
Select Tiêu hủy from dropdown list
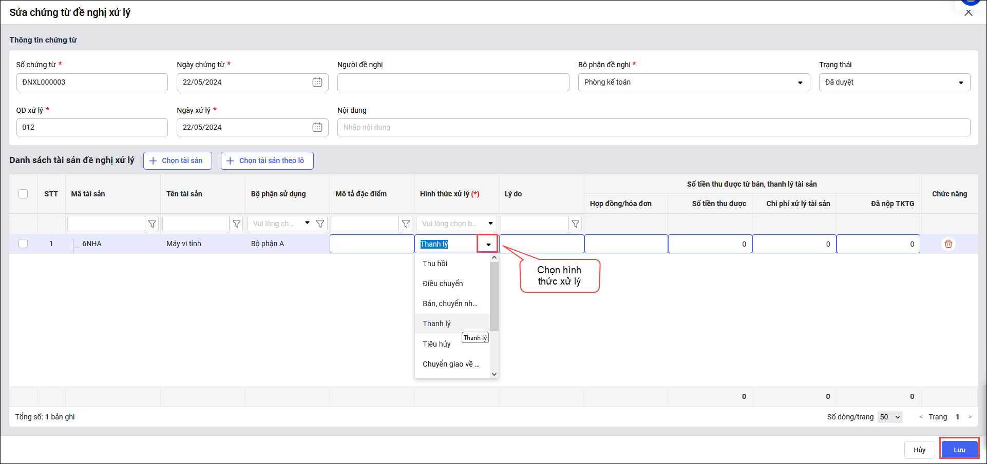(x=436, y=344)
